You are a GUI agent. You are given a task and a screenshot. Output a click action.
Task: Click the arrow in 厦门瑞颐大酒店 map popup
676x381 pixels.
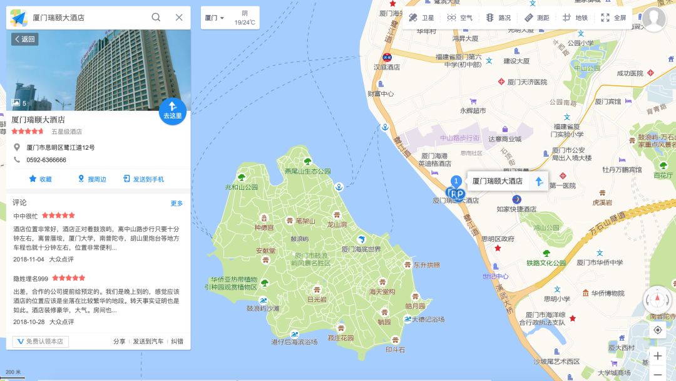pyautogui.click(x=539, y=181)
